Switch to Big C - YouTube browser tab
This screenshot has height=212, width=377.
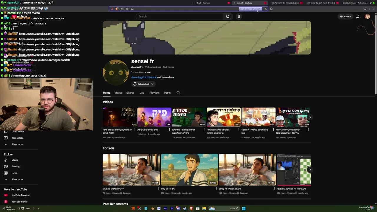click(214, 3)
